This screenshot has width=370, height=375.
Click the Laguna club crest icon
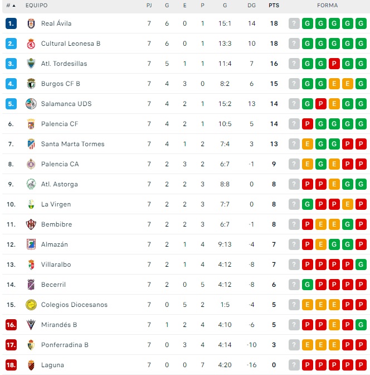[x=31, y=365]
